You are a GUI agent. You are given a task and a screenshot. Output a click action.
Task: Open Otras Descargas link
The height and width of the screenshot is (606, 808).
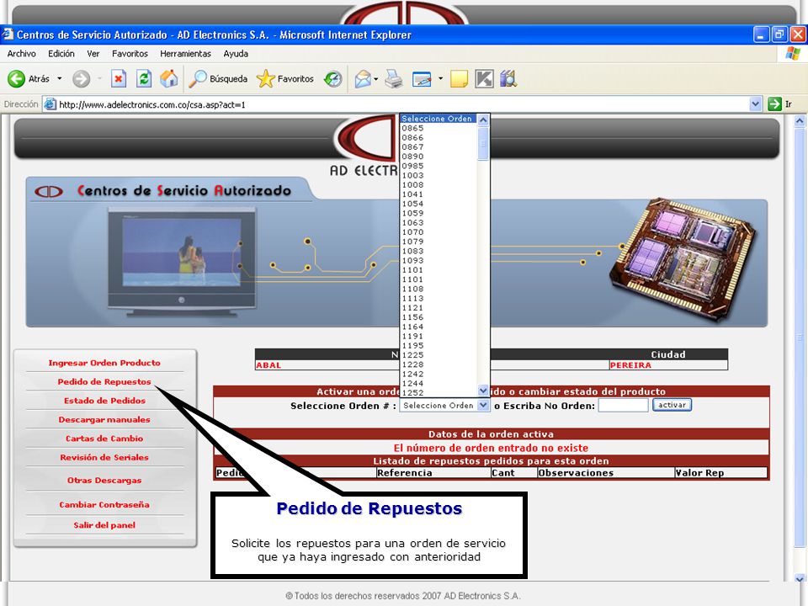(x=104, y=481)
